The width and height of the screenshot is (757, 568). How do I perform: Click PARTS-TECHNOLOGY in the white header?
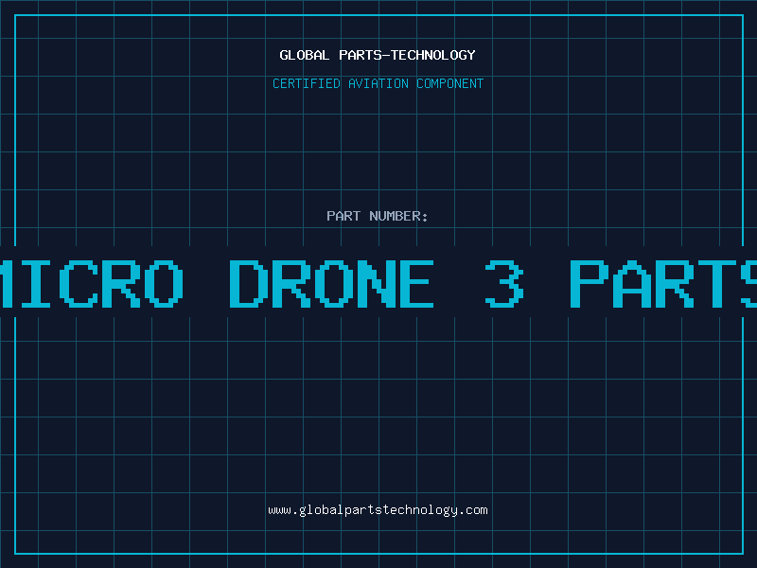(x=407, y=55)
